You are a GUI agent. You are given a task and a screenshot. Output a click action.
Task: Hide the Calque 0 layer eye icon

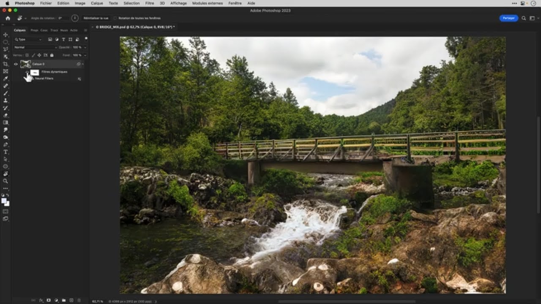click(x=16, y=64)
